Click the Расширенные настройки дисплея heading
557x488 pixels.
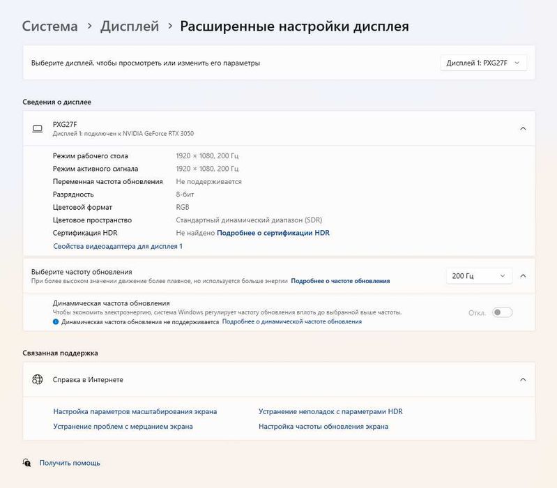[x=294, y=26]
